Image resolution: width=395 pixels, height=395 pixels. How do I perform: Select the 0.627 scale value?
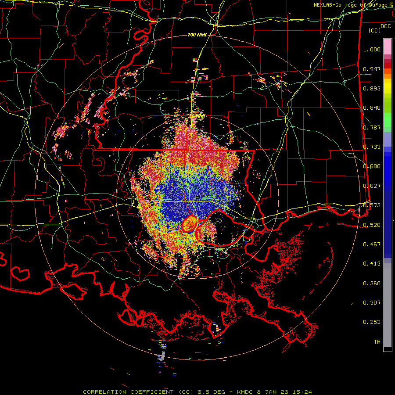[x=372, y=186]
